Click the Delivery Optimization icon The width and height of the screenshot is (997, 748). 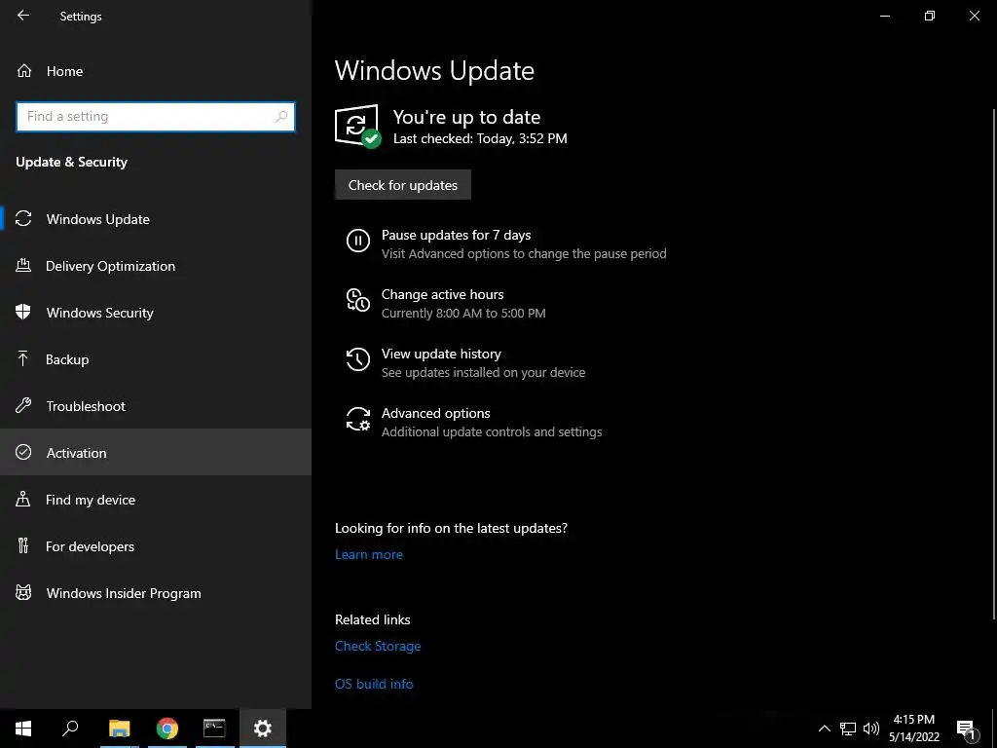[x=23, y=265]
